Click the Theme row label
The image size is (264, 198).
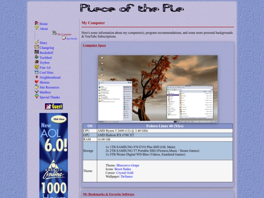tap(88, 171)
